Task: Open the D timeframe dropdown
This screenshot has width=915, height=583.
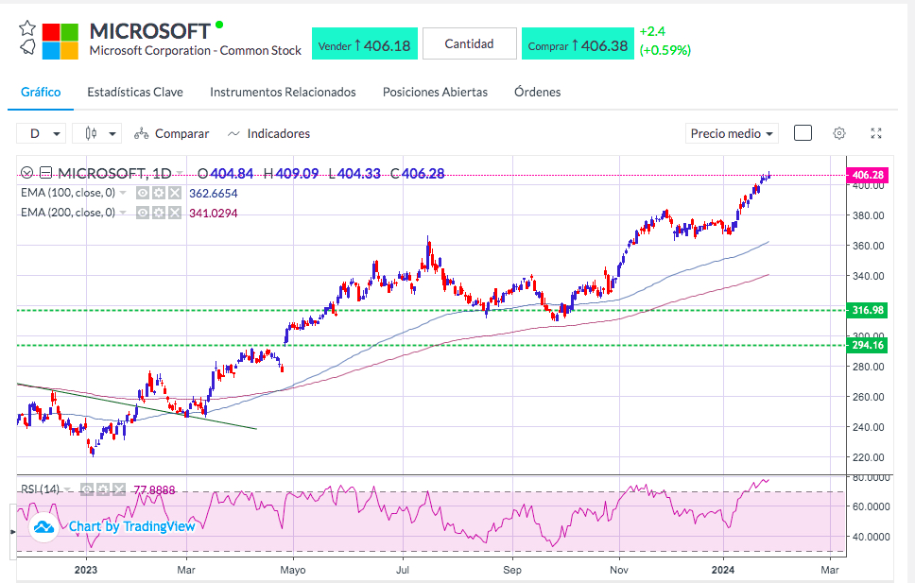Action: pos(41,133)
